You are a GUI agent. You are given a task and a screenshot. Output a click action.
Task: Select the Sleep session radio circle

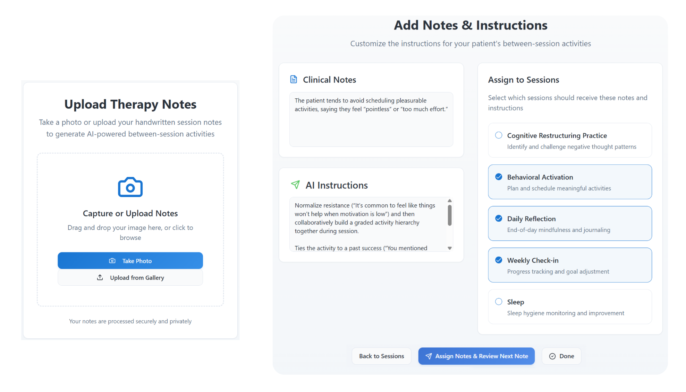(x=499, y=301)
